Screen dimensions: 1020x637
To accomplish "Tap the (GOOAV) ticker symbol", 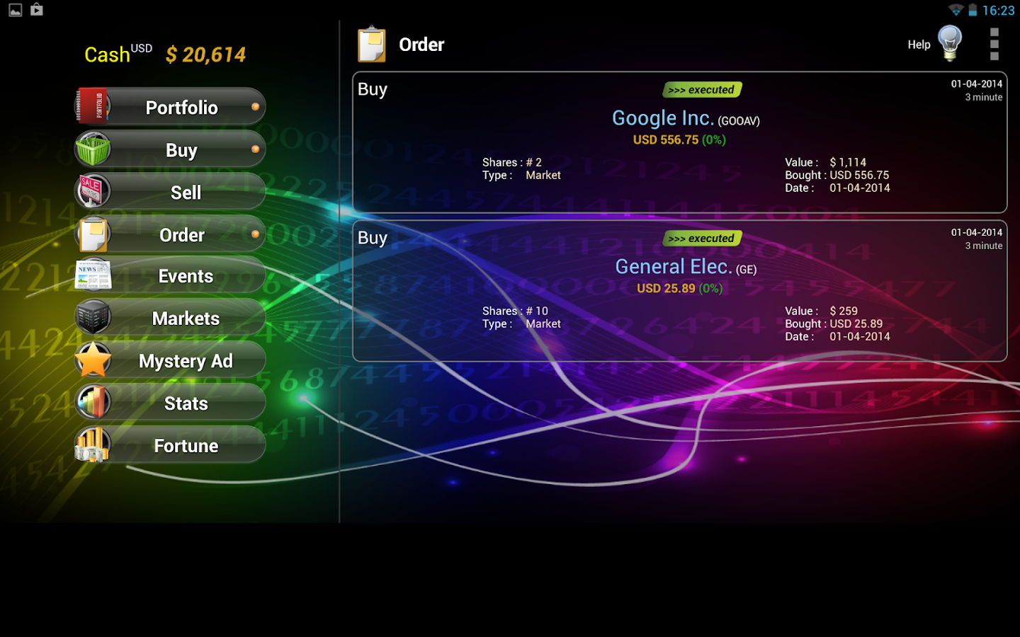I will tap(739, 121).
